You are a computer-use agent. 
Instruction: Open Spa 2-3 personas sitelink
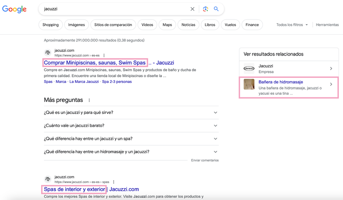[117, 82]
